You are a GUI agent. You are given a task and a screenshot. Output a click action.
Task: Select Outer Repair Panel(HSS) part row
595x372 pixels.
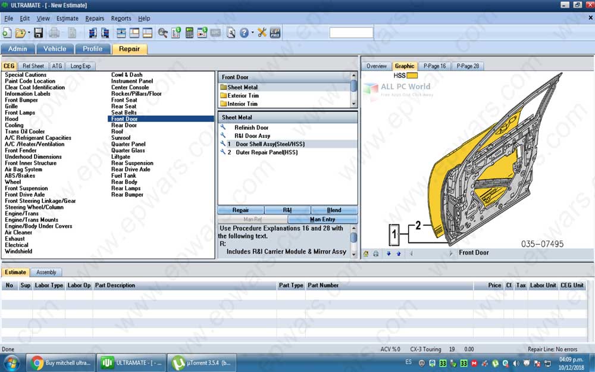(288, 152)
